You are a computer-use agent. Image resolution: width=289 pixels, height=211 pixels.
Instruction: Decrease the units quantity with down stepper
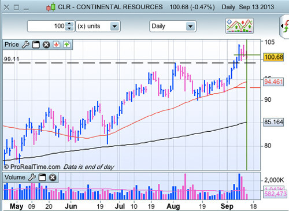pos(69,28)
